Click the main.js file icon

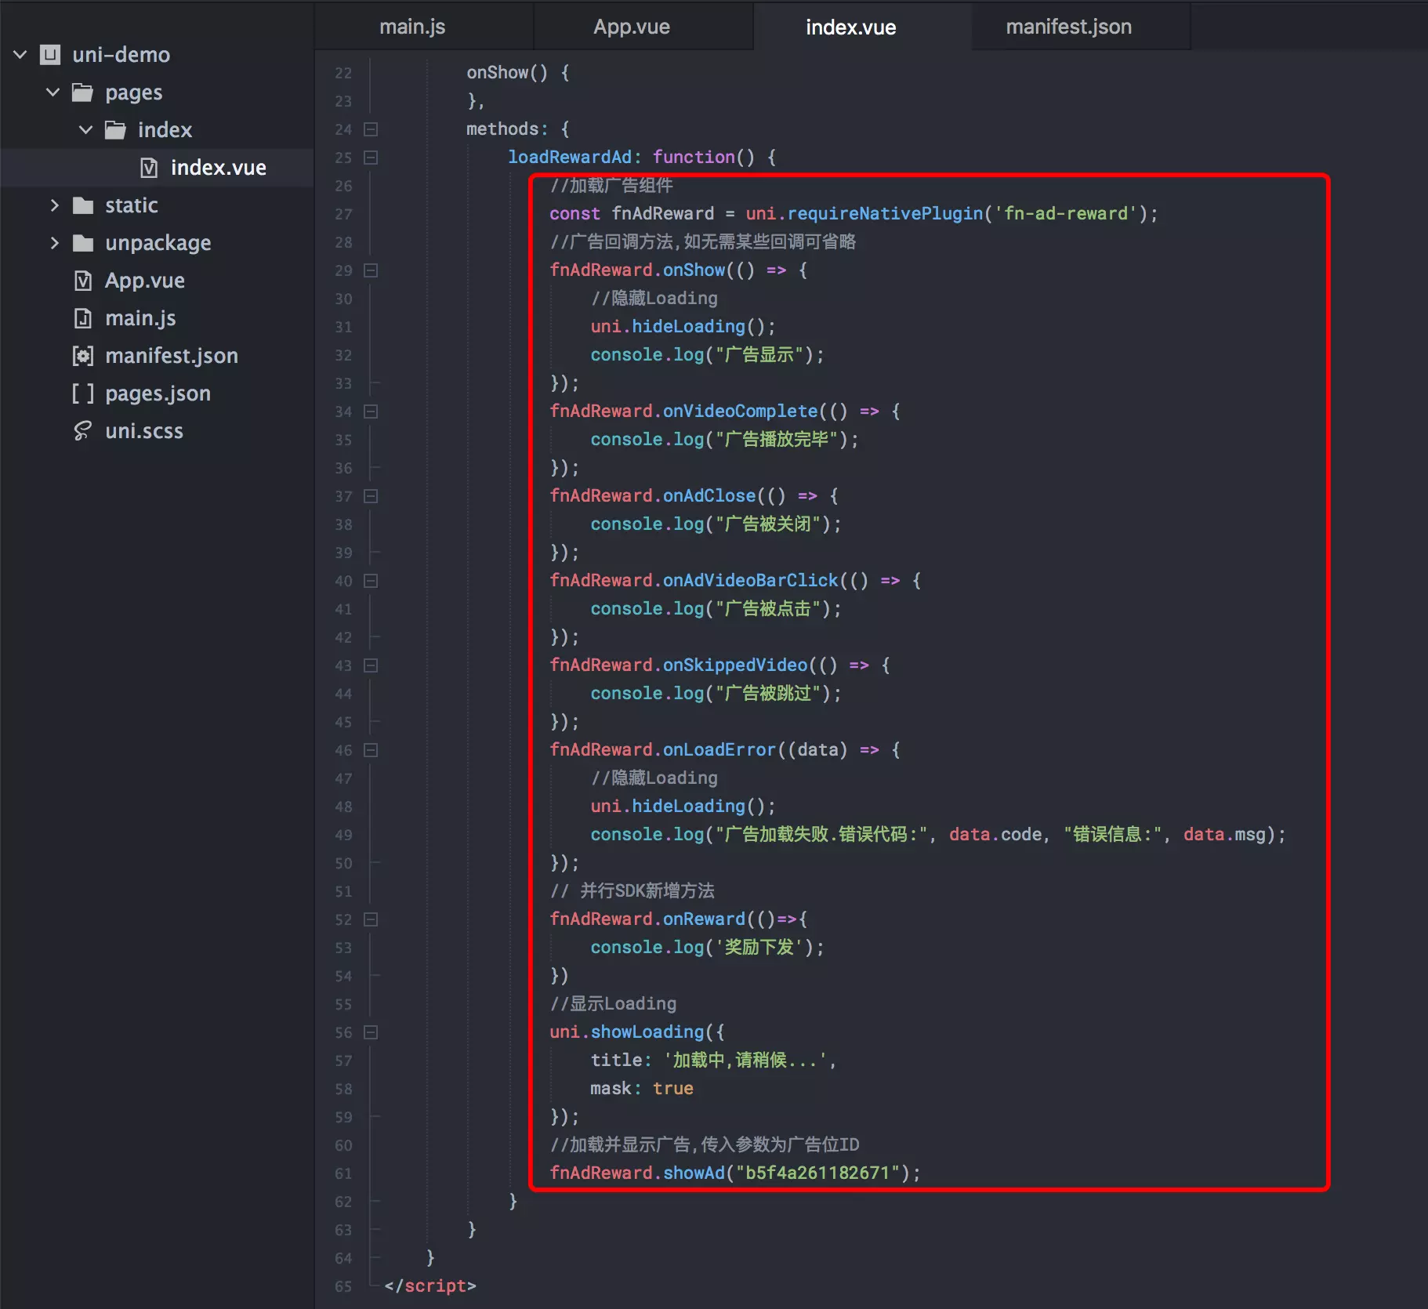[82, 318]
